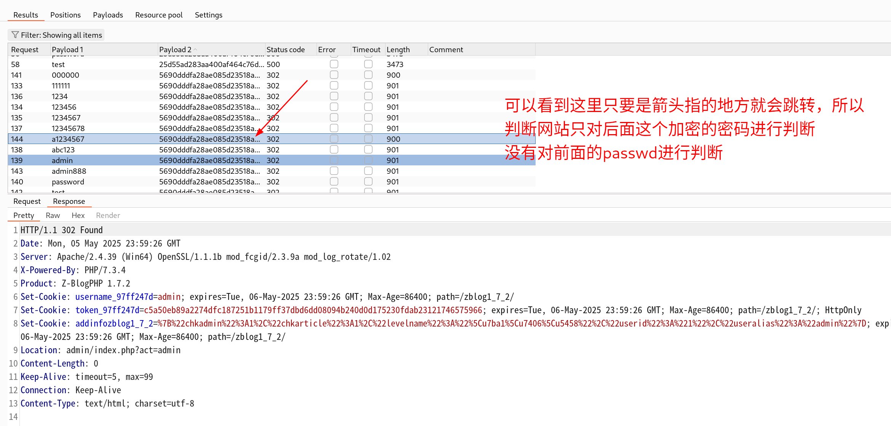The height and width of the screenshot is (426, 891).
Task: Sort the results by the Payload 1 column
Action: tap(67, 50)
